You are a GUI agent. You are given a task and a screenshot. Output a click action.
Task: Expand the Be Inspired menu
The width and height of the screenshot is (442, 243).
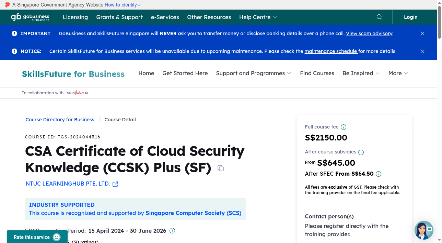click(361, 73)
